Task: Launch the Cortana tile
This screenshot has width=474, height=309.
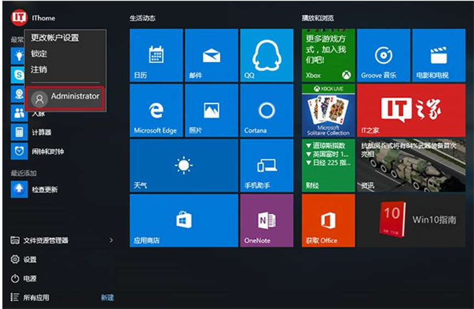Action: [x=266, y=110]
